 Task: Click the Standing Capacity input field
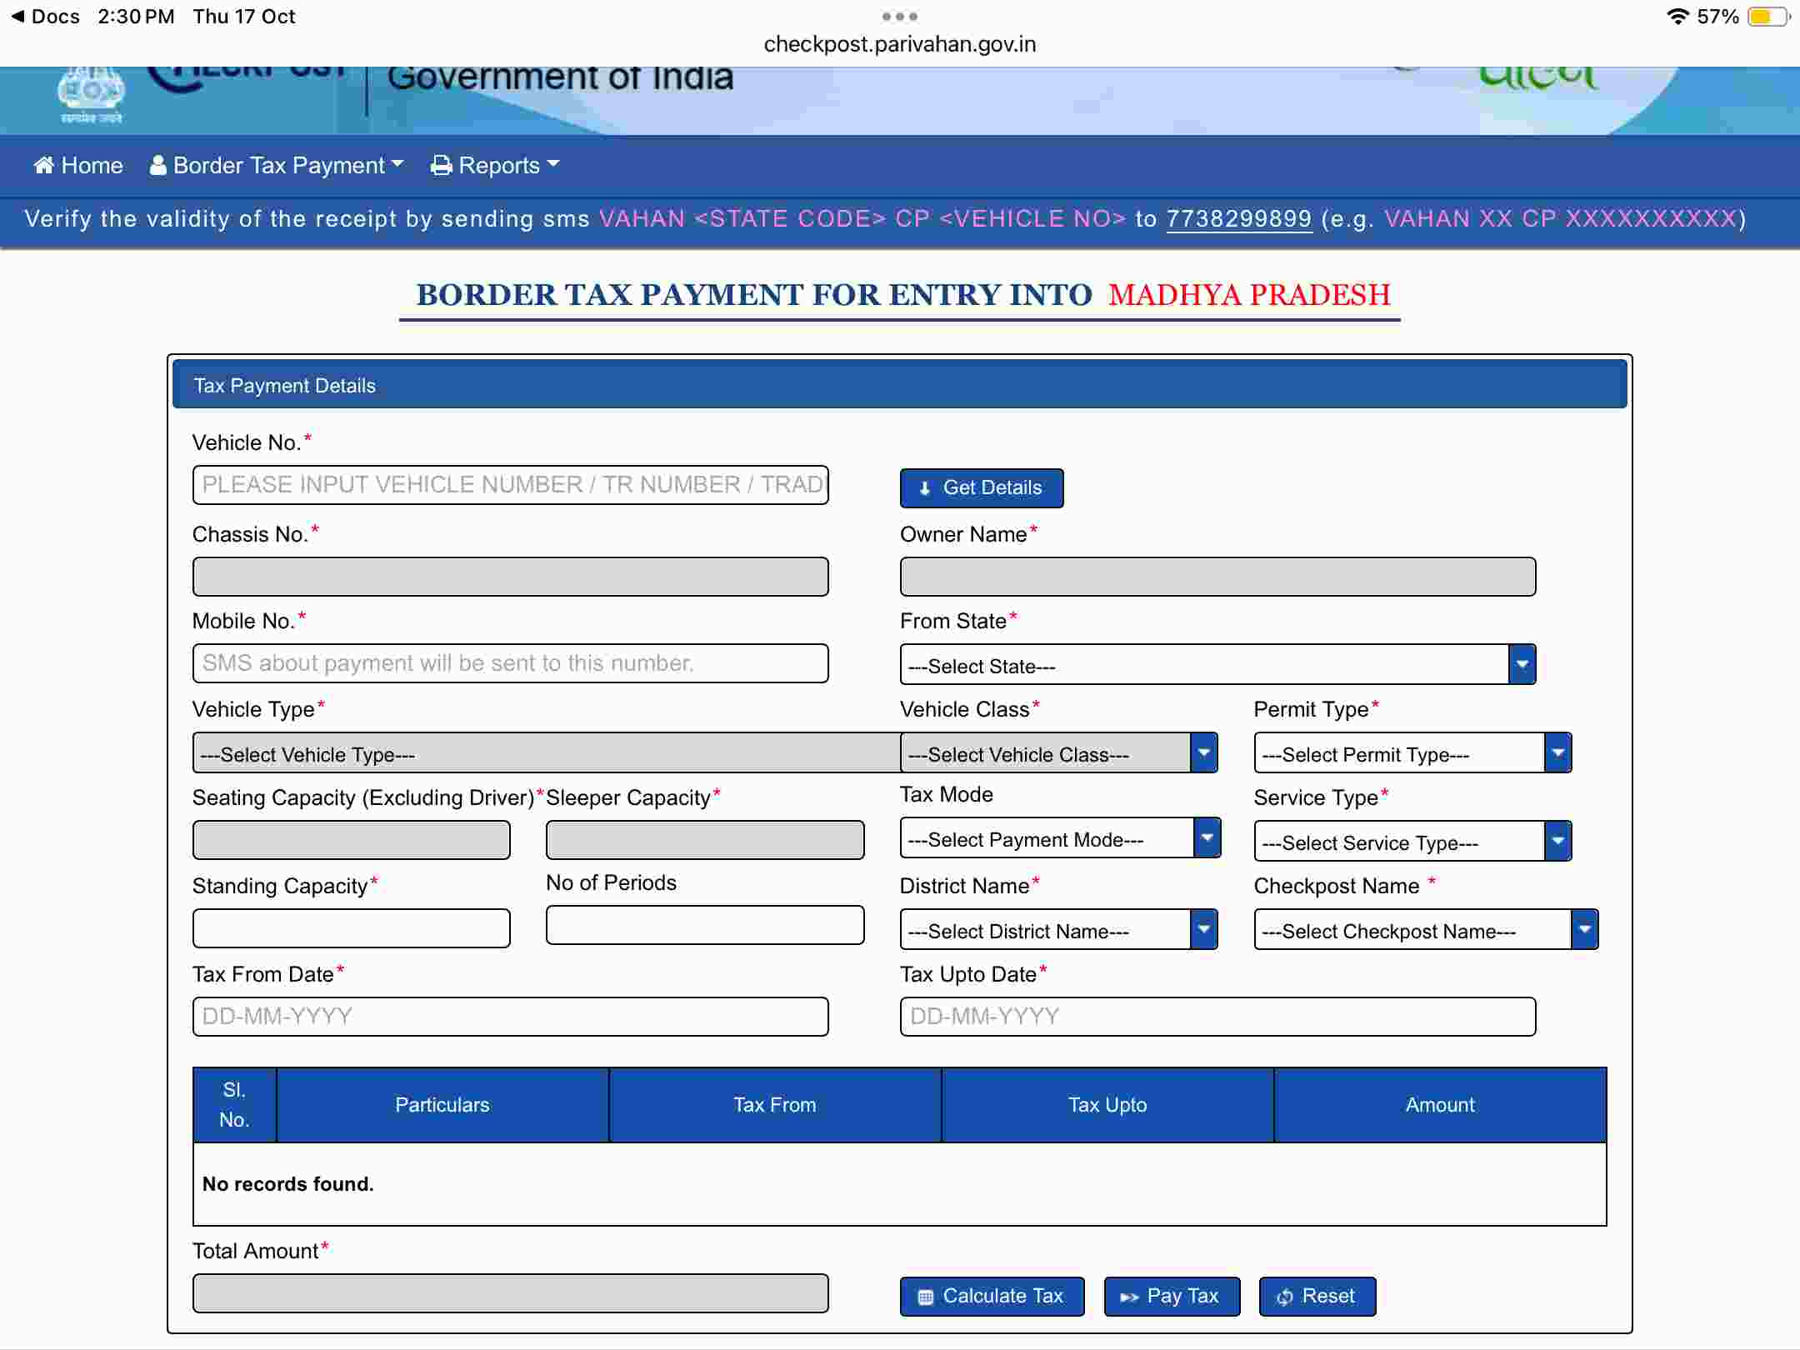pos(351,928)
